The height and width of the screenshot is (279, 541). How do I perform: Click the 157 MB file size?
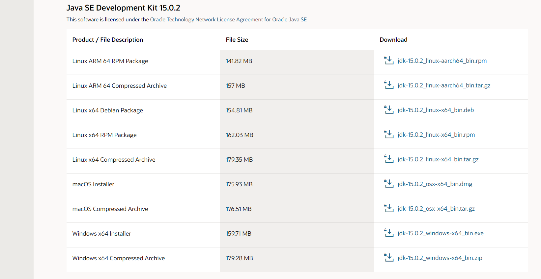(x=235, y=86)
